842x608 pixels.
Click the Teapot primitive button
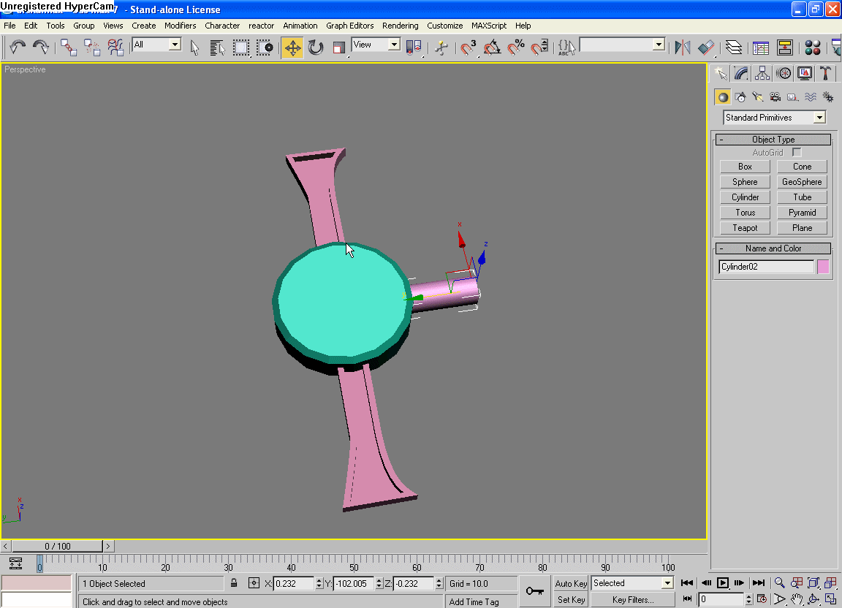(745, 228)
